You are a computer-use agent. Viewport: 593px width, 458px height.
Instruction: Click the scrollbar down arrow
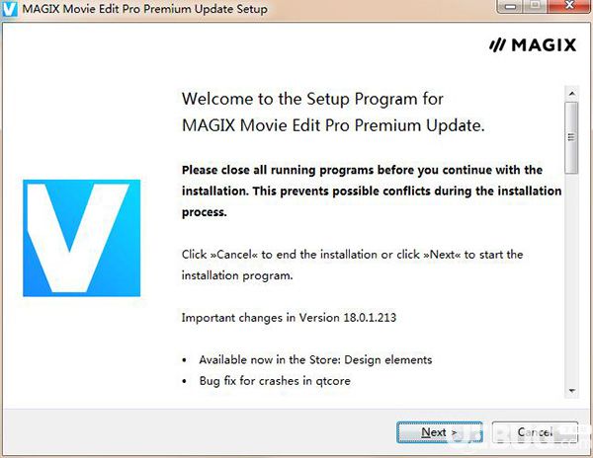[x=571, y=391]
